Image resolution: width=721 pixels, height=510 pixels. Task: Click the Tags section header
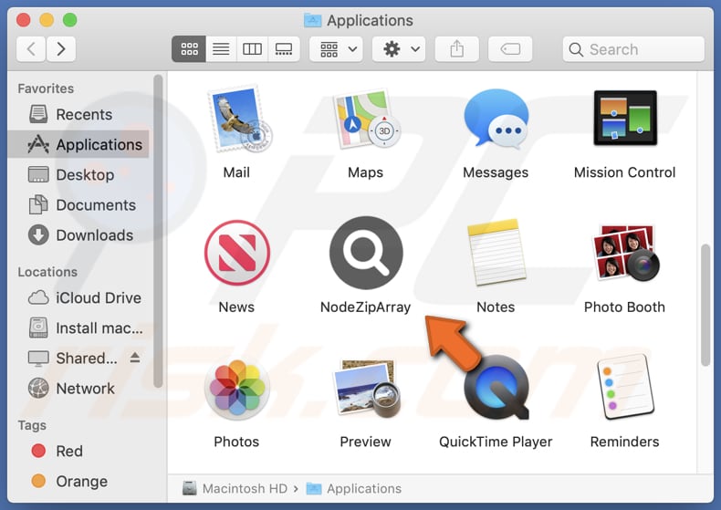(32, 425)
